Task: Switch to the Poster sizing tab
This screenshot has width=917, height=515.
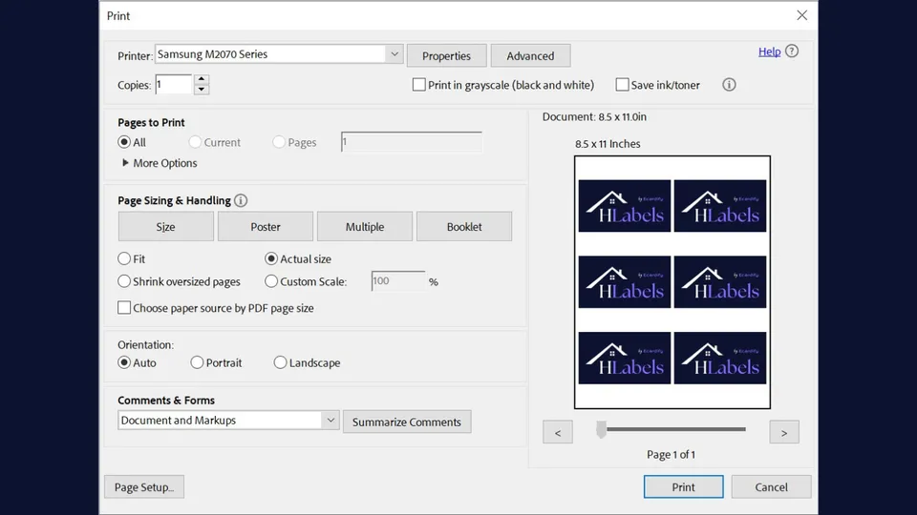Action: coord(266,227)
